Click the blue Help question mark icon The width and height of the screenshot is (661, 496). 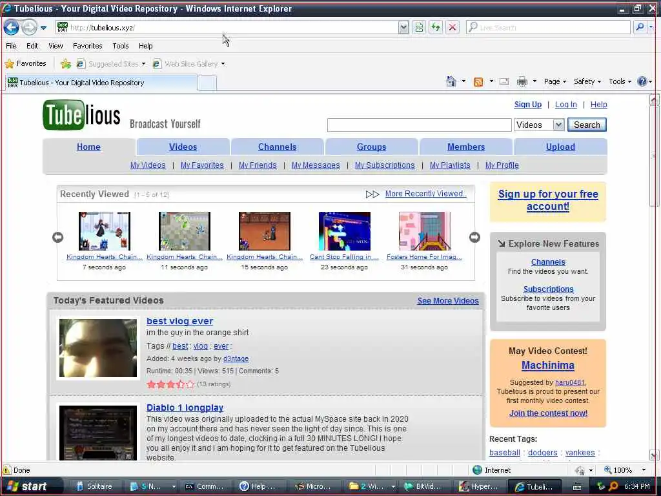(x=642, y=81)
